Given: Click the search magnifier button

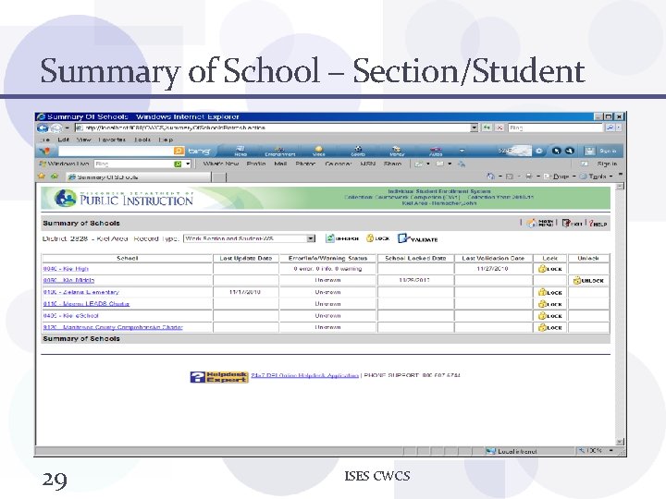Looking at the screenshot, I should coord(610,128).
